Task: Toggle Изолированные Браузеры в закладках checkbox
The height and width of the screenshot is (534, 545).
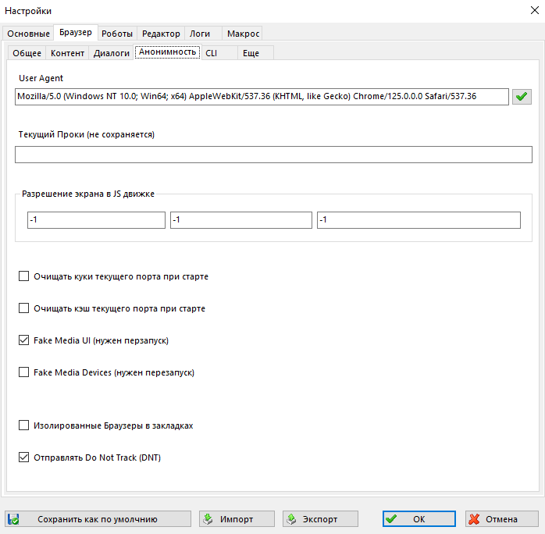Action: [23, 425]
